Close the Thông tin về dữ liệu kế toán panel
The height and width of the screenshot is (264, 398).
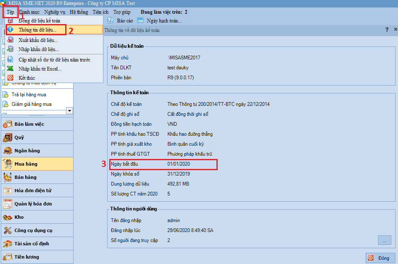point(395,29)
